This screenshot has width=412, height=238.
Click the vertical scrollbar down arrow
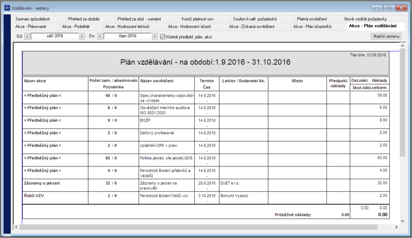(x=402, y=221)
